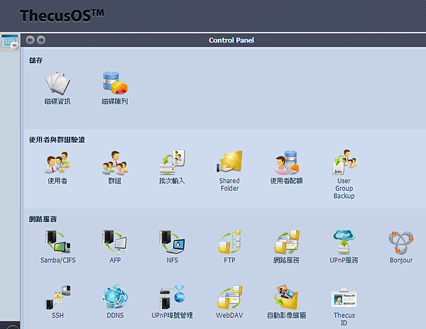426x329 pixels.
Task: Click the Control Panel title text
Action: pyautogui.click(x=231, y=40)
